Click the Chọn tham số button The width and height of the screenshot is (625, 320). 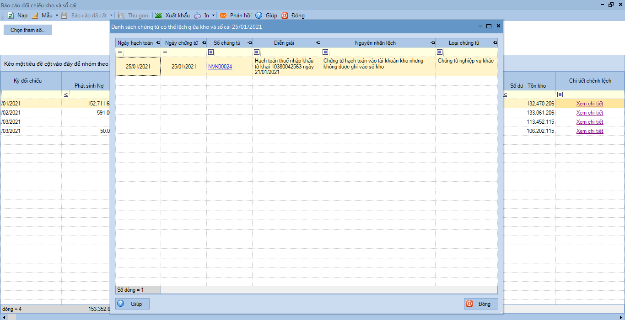[28, 30]
